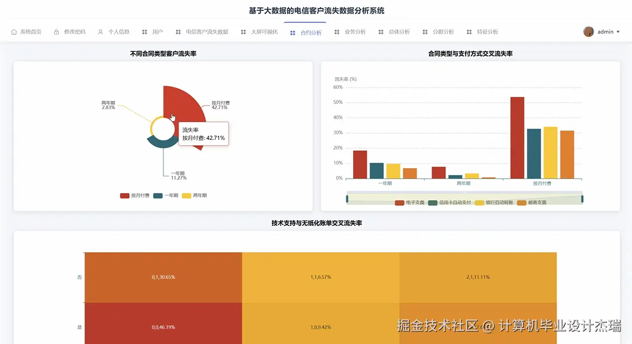Open the admin dropdown arrow
This screenshot has width=632, height=344.
pyautogui.click(x=618, y=32)
